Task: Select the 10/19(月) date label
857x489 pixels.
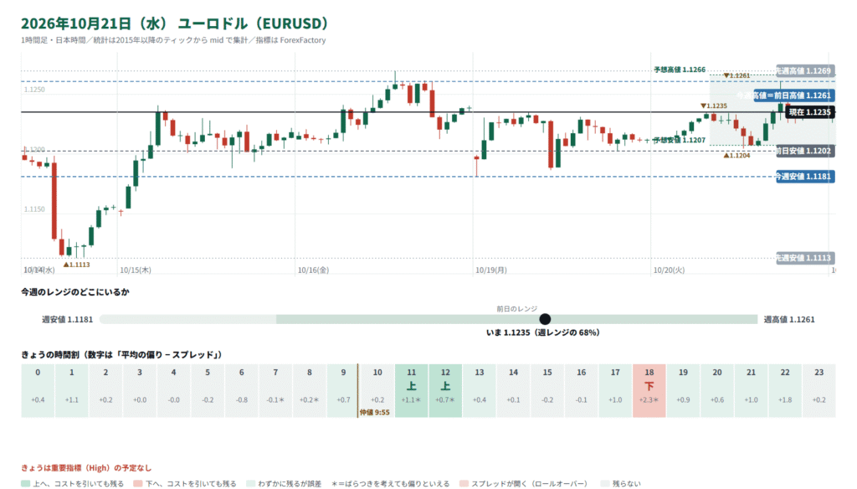Action: (490, 270)
